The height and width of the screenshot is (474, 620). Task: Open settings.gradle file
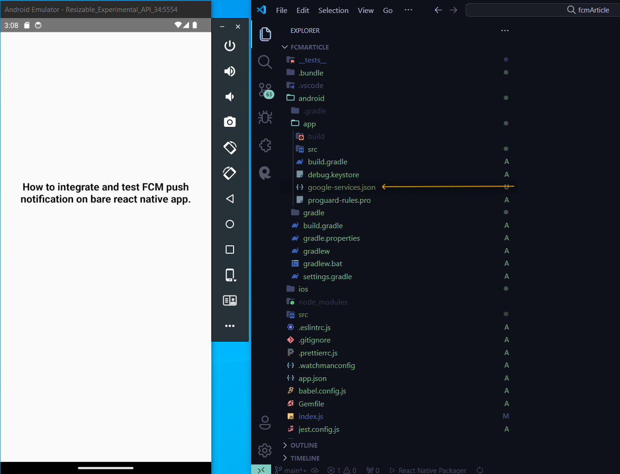pos(399,276)
